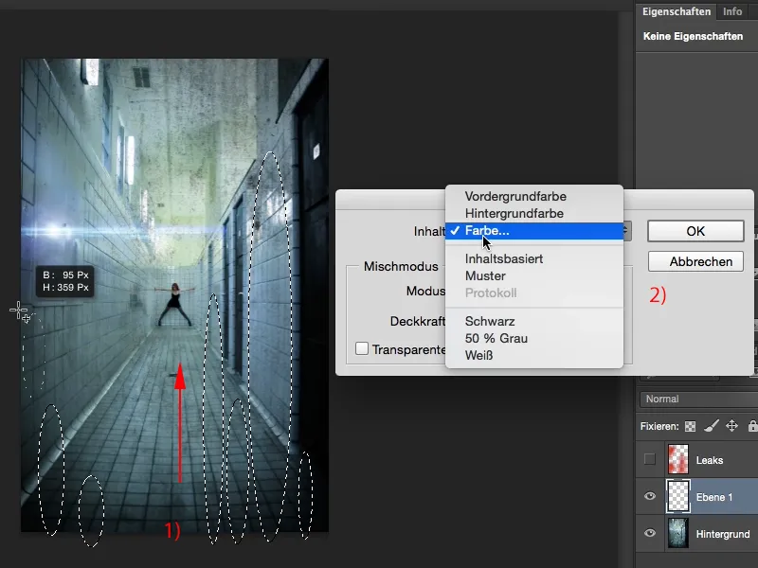Image resolution: width=758 pixels, height=568 pixels.
Task: Show the Leaks layer visibility
Action: click(649, 460)
